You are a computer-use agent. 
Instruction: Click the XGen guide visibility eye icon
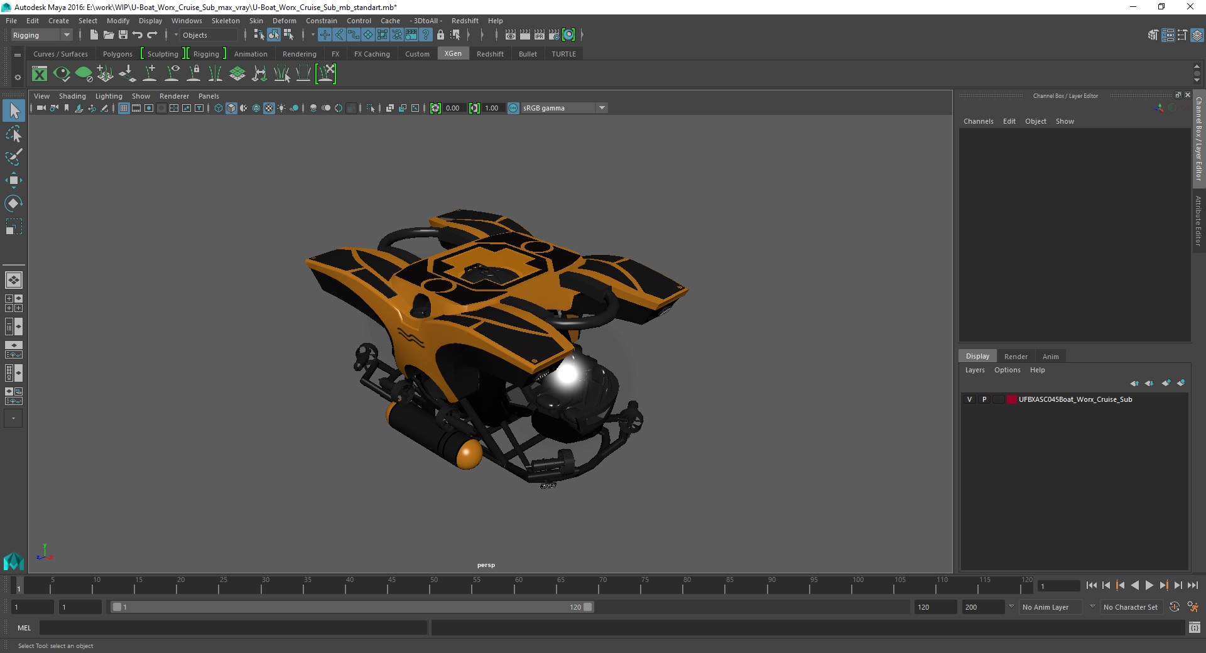171,74
